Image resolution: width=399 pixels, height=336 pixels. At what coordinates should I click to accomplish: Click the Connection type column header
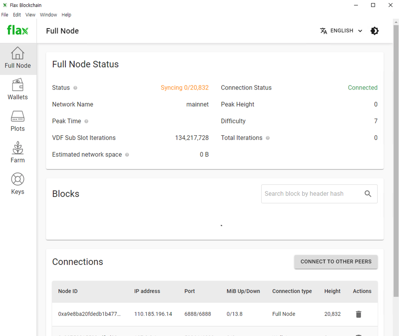coord(292,291)
